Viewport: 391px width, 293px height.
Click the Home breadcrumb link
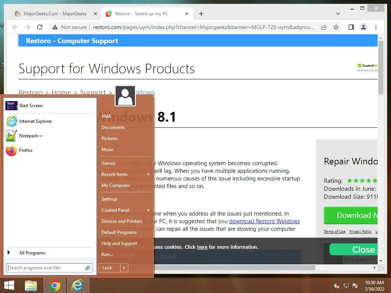(x=61, y=92)
